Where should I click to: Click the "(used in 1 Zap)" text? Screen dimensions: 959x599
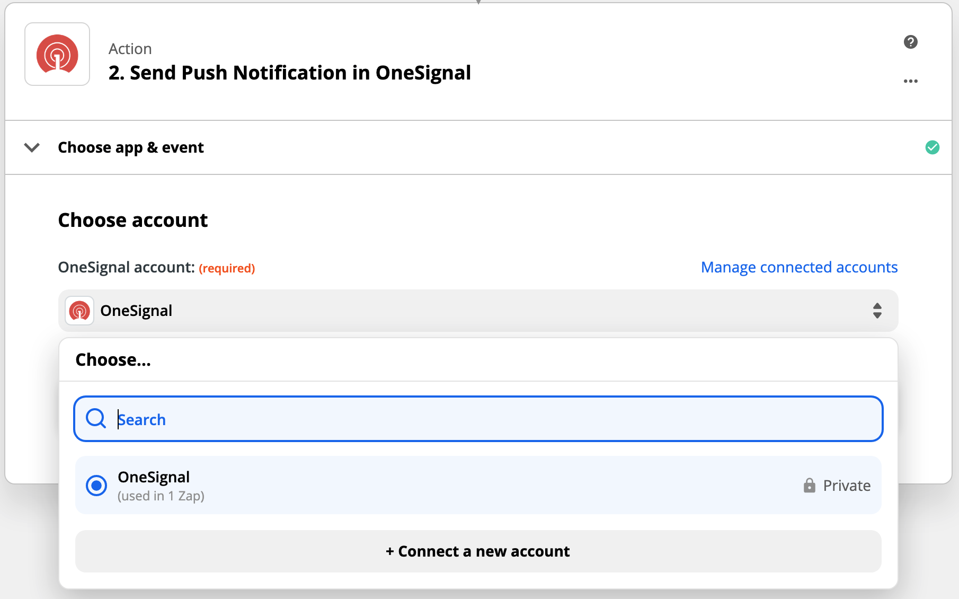161,496
